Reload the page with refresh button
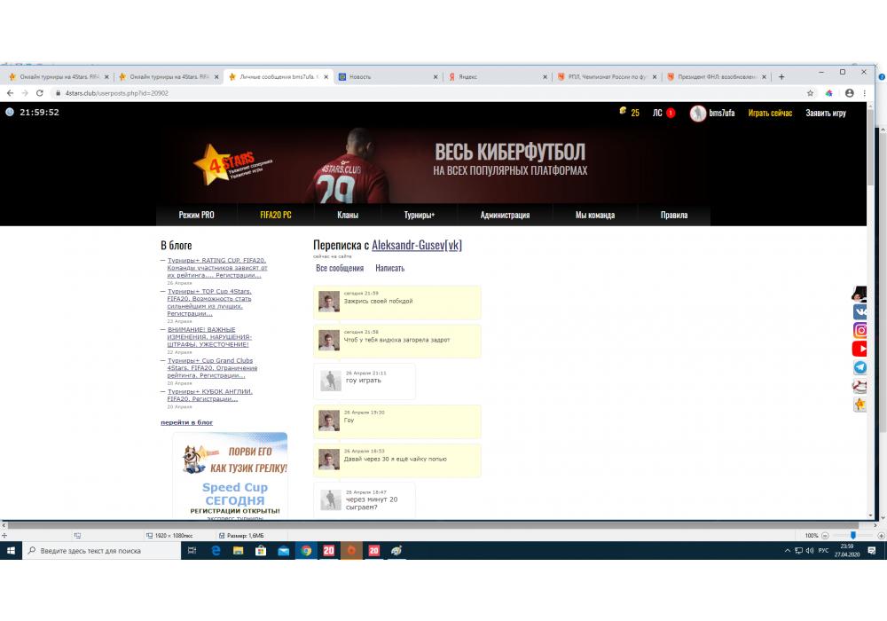The width and height of the screenshot is (887, 621). [39, 93]
